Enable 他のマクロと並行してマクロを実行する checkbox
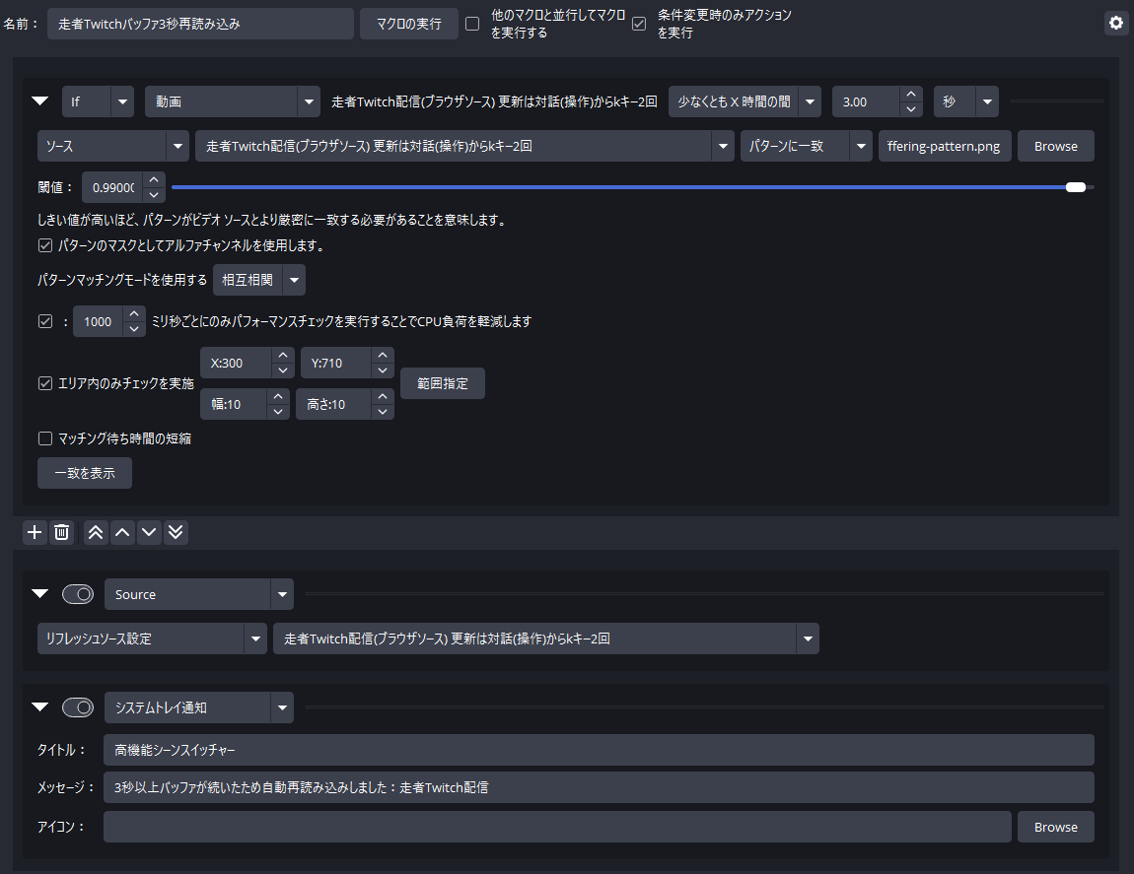 473,23
